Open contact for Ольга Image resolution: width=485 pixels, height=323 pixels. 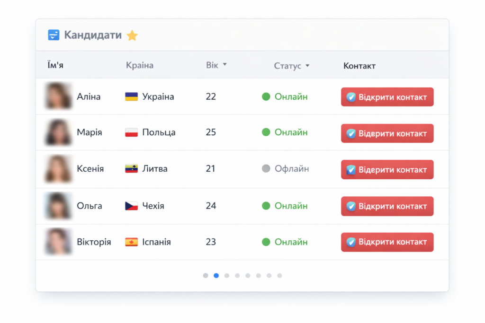[x=387, y=206]
